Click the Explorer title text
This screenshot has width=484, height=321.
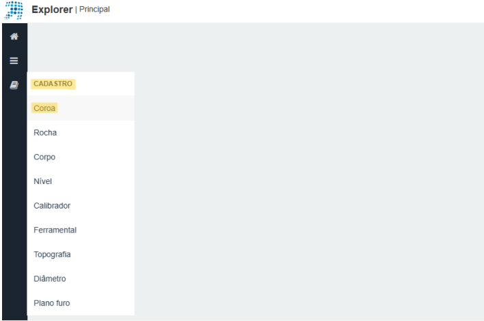click(x=52, y=10)
